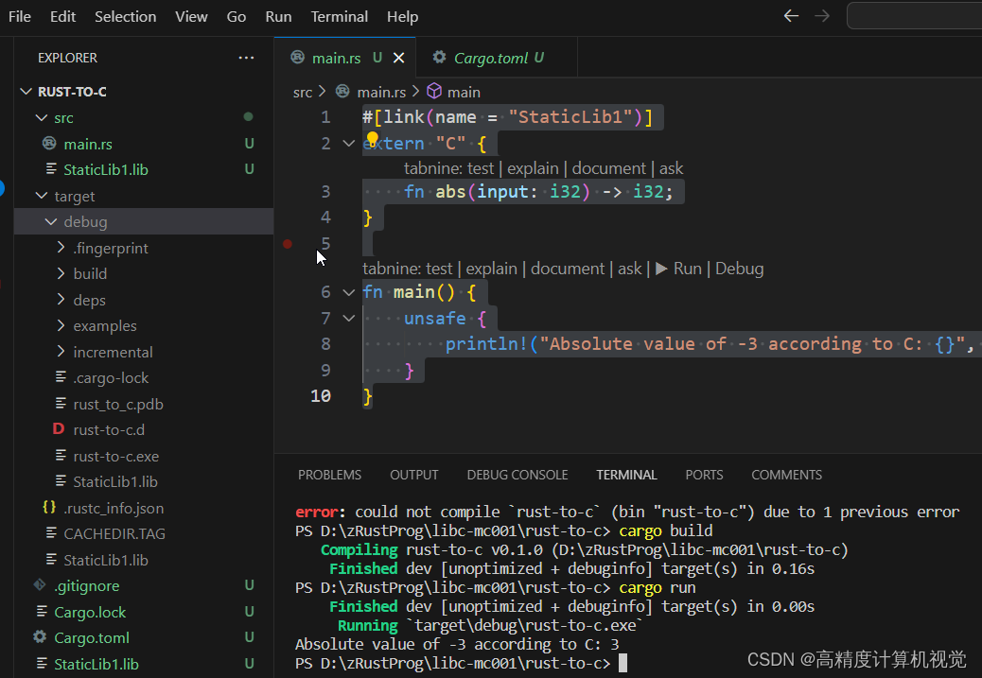This screenshot has height=678, width=982.
Task: Switch to the DEBUG CONSOLE tab
Action: (x=517, y=475)
